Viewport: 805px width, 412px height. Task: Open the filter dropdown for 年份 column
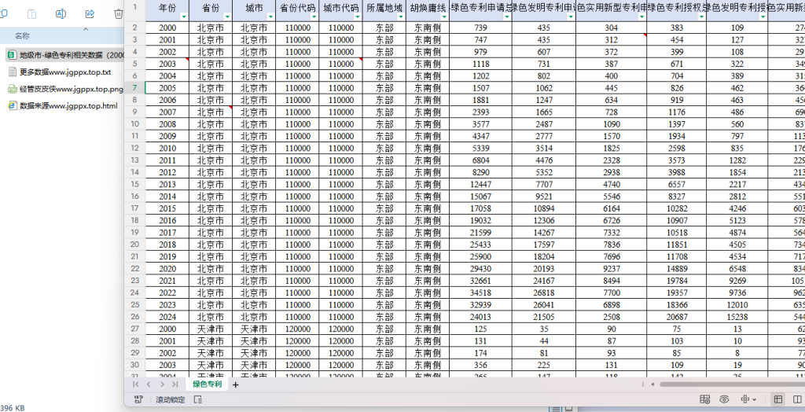pyautogui.click(x=184, y=17)
